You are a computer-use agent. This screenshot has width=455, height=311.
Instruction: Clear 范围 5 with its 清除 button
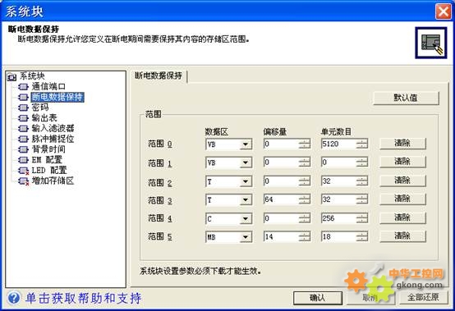pyautogui.click(x=402, y=236)
